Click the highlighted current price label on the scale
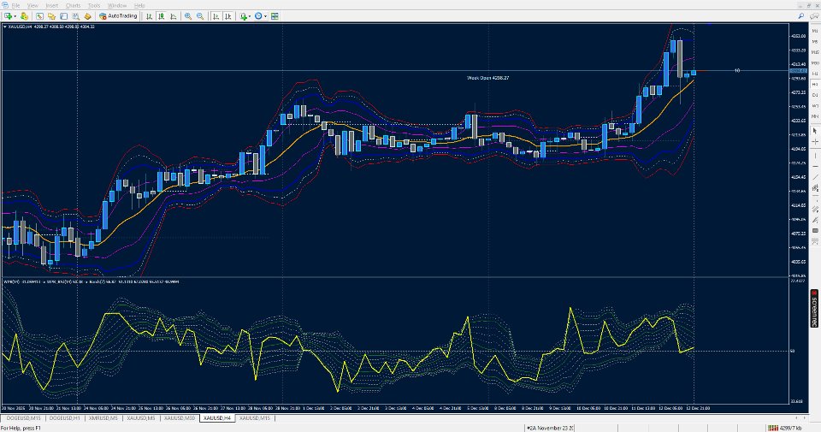Image resolution: width=821 pixels, height=432 pixels. 799,71
